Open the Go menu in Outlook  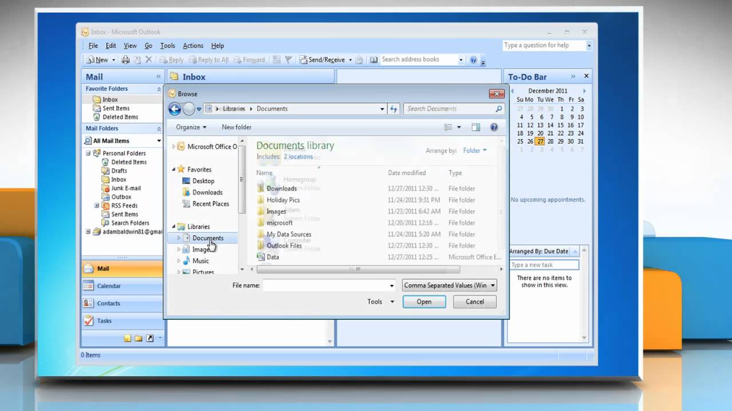pyautogui.click(x=148, y=46)
